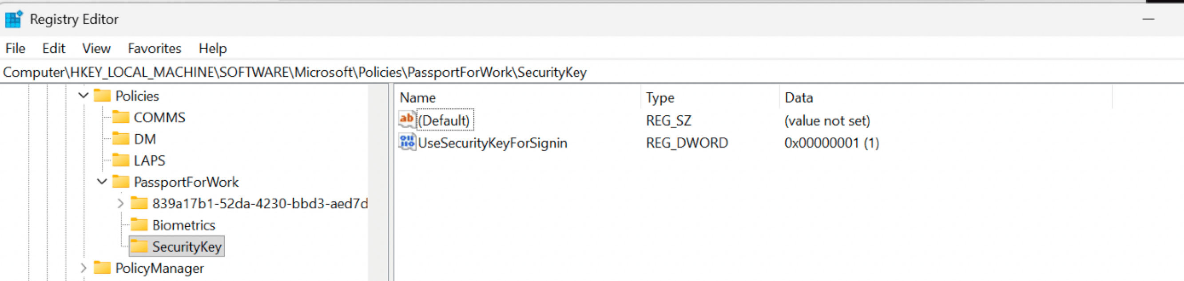This screenshot has width=1184, height=281.
Task: Expand the 839a17b1-52da-4230 key node
Action: (x=120, y=203)
